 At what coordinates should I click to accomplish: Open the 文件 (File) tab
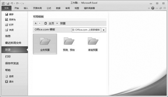[x=7, y=8]
